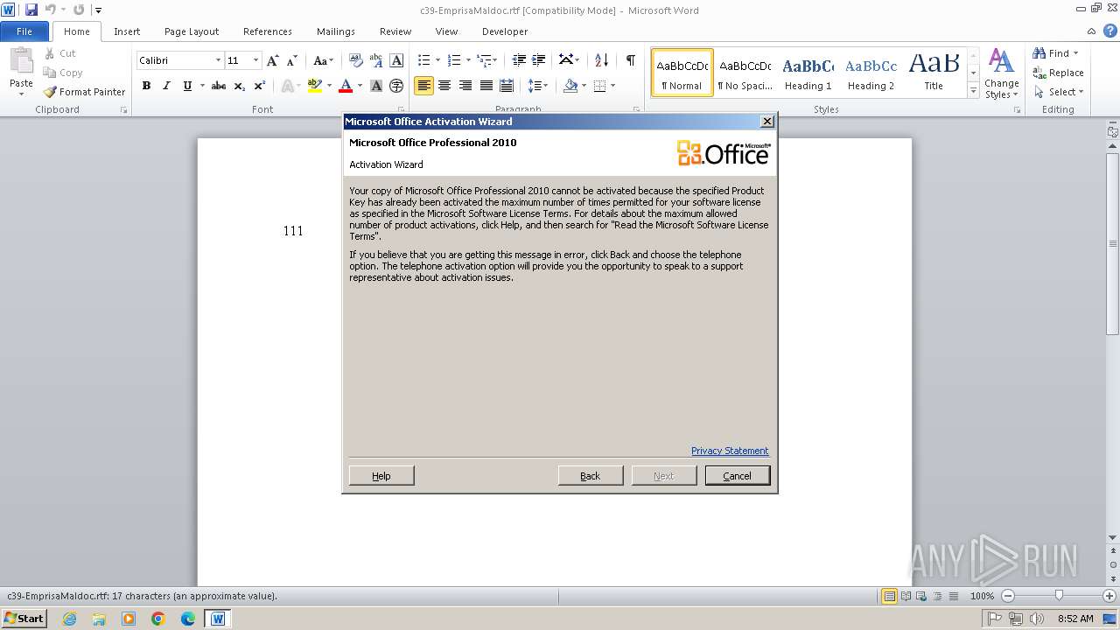
Task: Toggle Character Shading
Action: point(376,86)
